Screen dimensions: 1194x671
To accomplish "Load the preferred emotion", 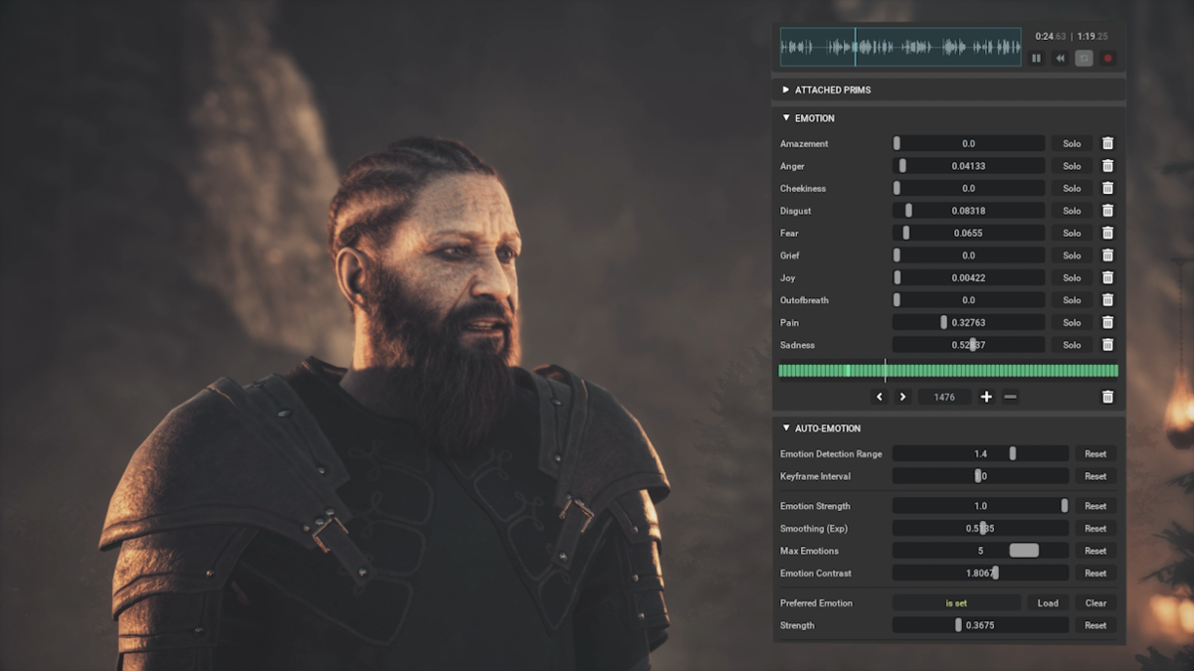I will click(x=1048, y=603).
